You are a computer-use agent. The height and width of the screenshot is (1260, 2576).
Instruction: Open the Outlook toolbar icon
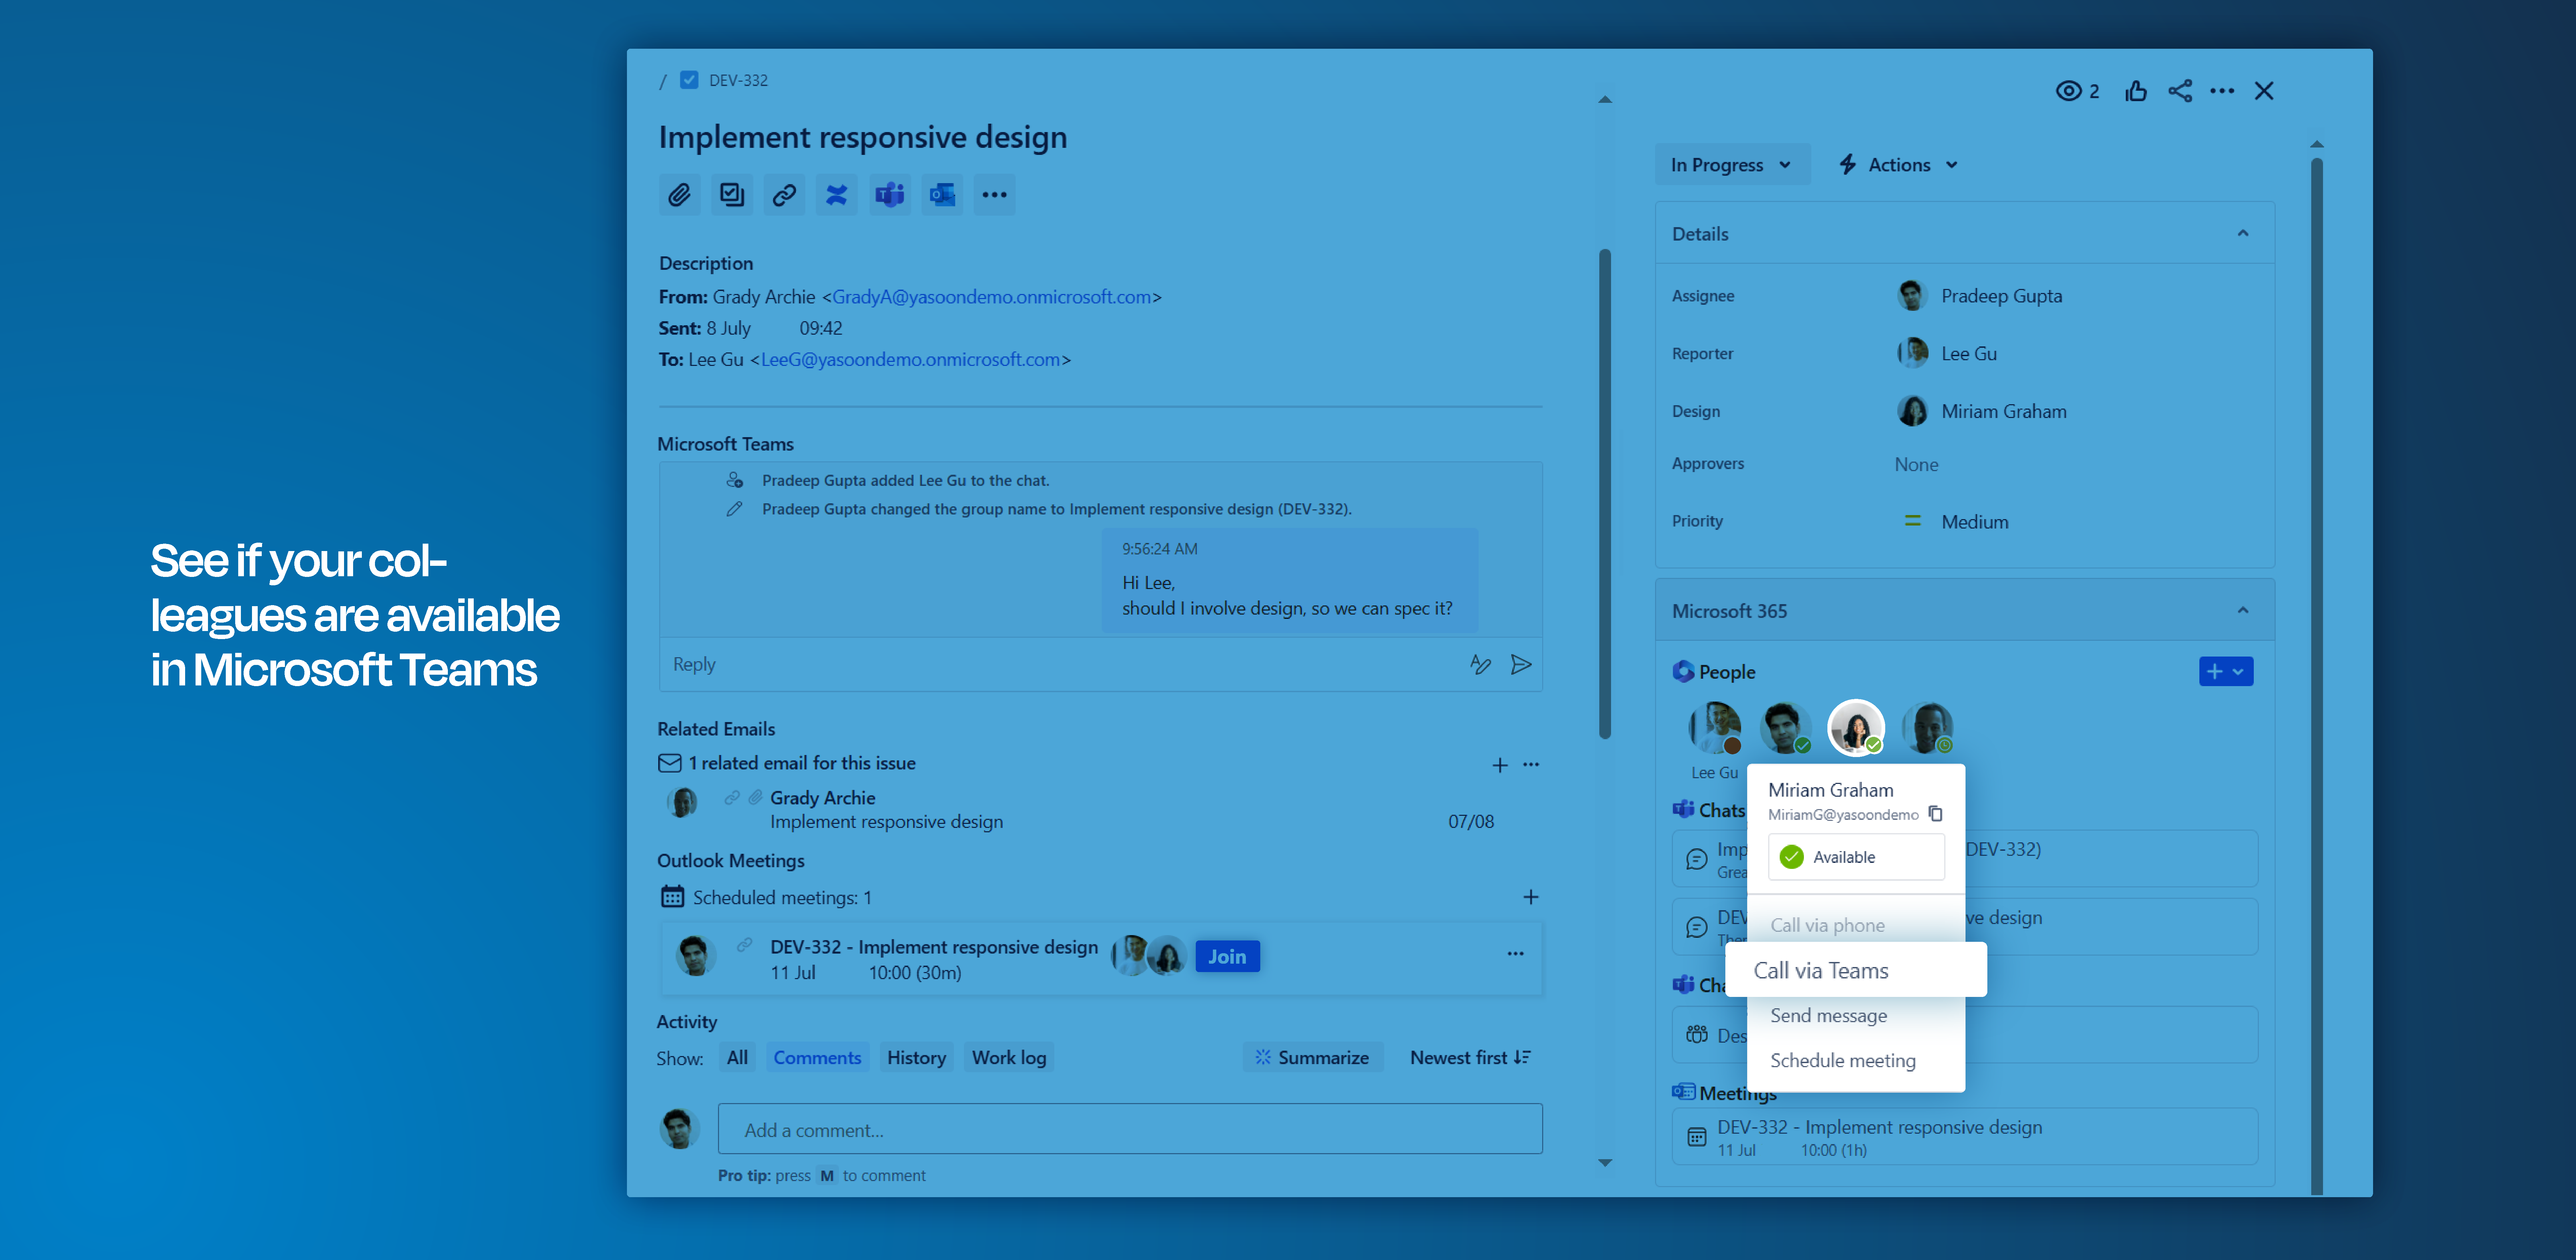(x=942, y=195)
